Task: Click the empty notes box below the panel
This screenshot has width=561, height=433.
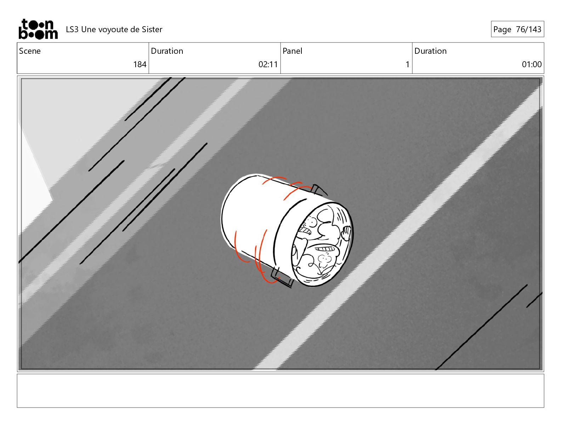Action: point(280,391)
